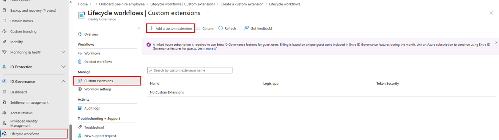Select Custom extensions menu item

click(107, 81)
